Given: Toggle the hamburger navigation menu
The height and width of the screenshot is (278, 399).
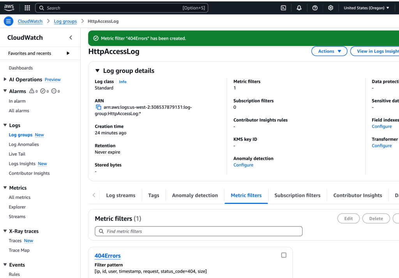Looking at the screenshot, I should point(9,21).
